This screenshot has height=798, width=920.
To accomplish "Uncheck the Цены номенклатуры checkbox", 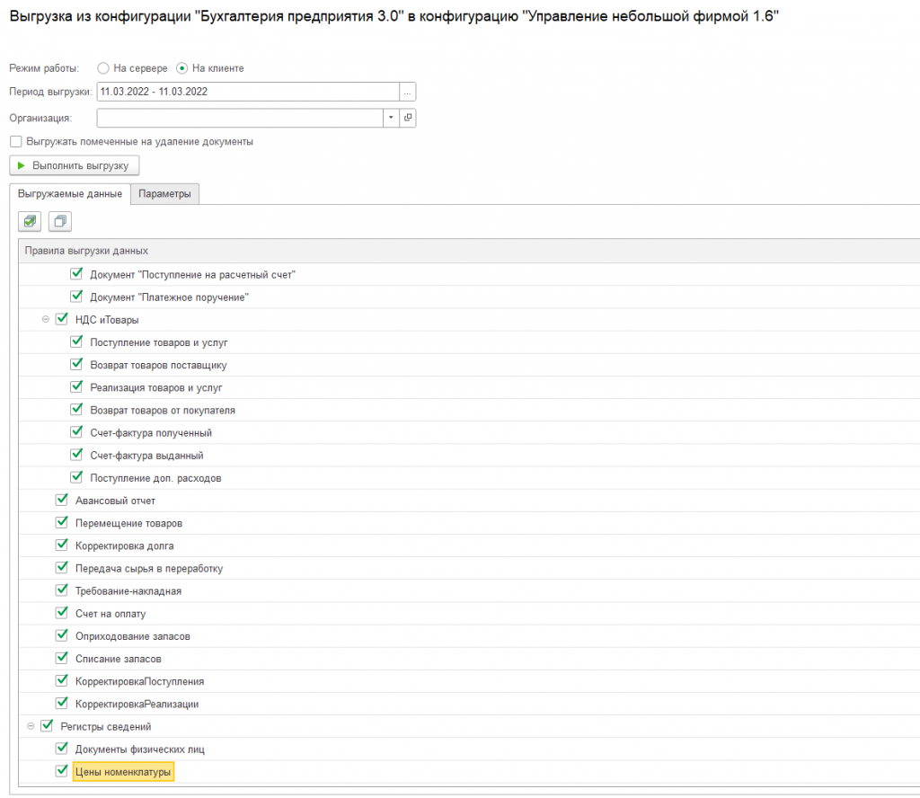I will click(x=62, y=770).
